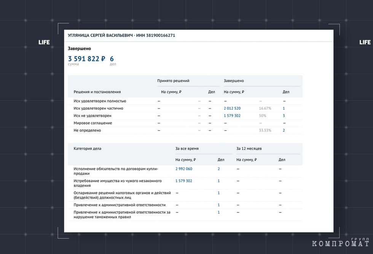Open the 2 992 060 amount link
The width and height of the screenshot is (373, 254).
[x=184, y=169]
